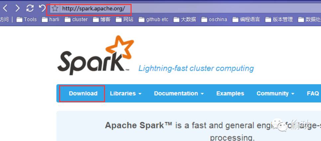This screenshot has height=141, width=321.
Task: Open the 版本管理 bookmark folder
Action: pyautogui.click(x=279, y=20)
